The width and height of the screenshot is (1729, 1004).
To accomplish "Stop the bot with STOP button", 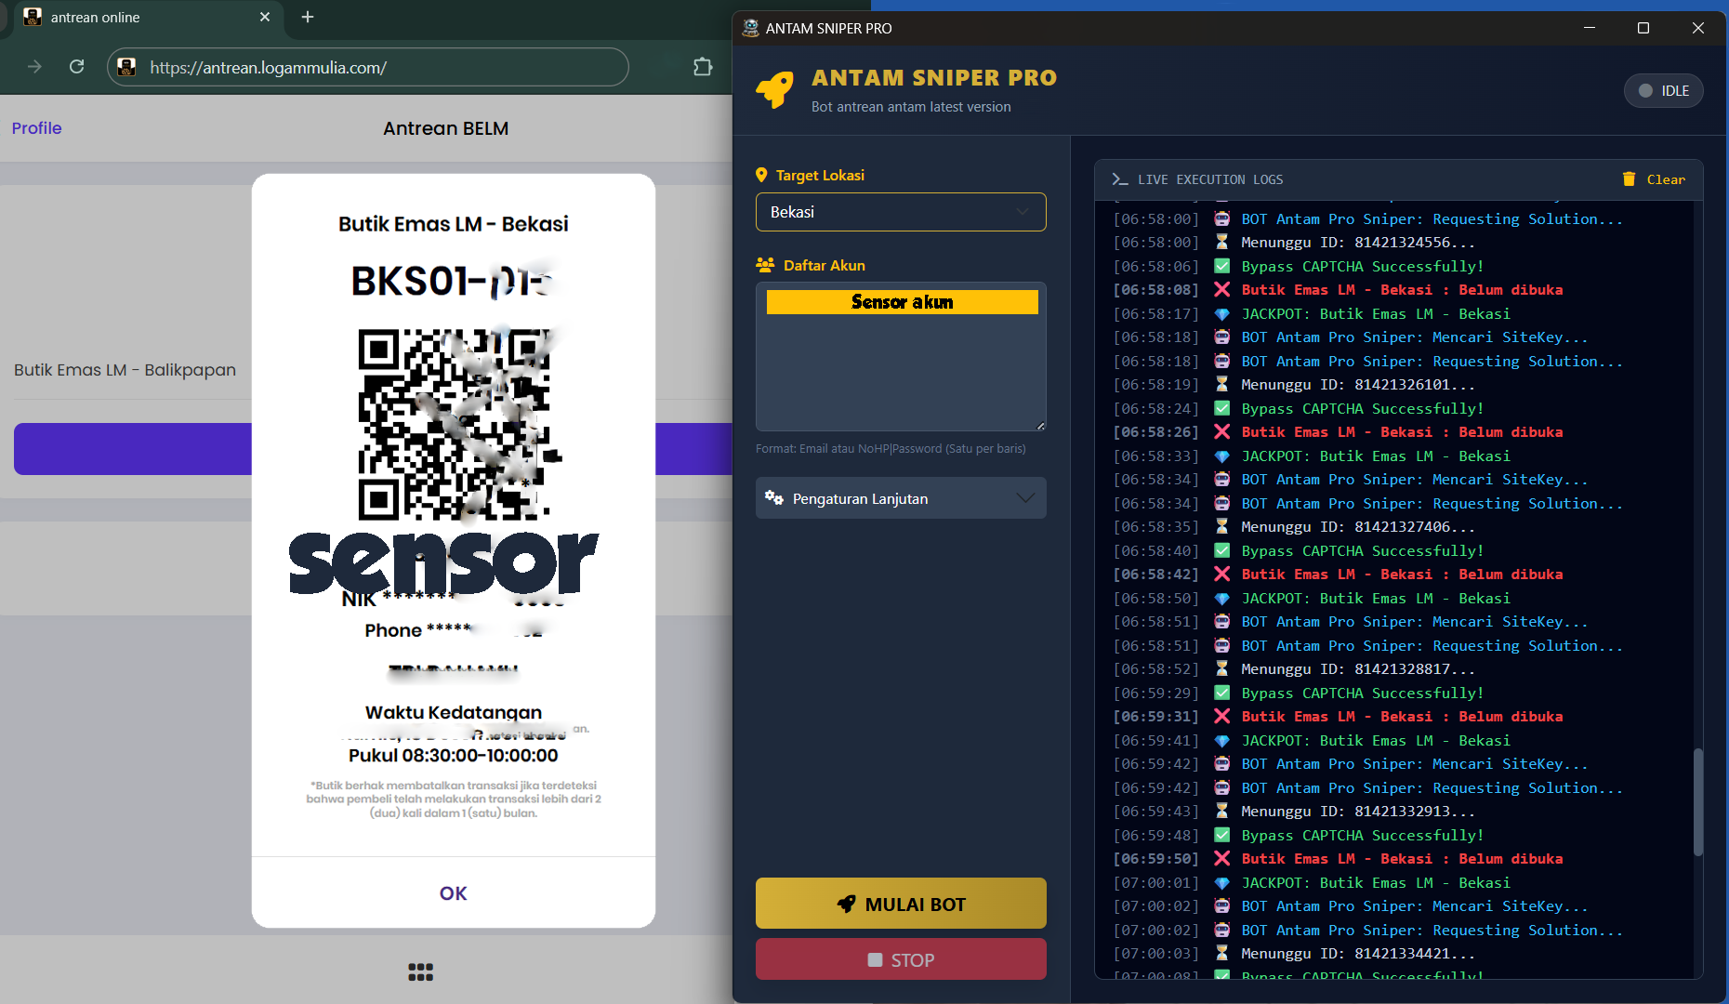I will (x=901, y=959).
